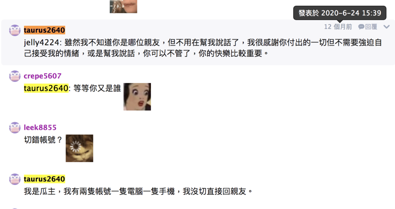Viewport: 395px width, 209px height.
Task: Click the jelly4224 mention in the comment
Action: point(42,42)
